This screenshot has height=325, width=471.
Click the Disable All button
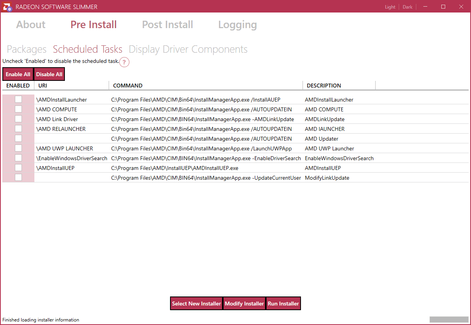(x=49, y=74)
